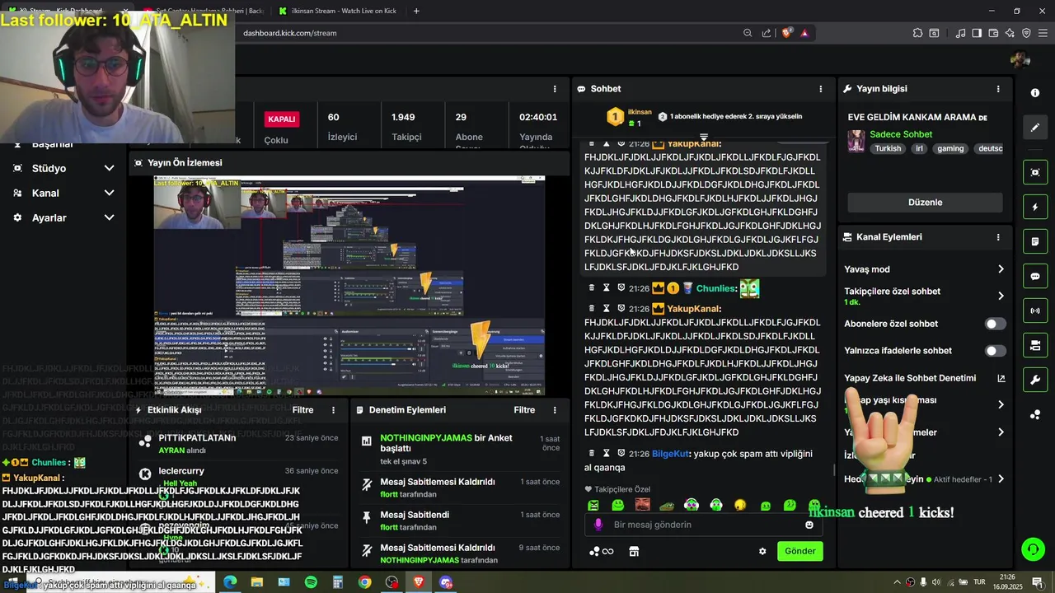1055x593 pixels.
Task: Click the emoji picker icon in message box
Action: 809,525
